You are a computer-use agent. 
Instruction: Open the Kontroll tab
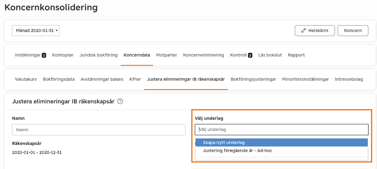[x=241, y=55]
